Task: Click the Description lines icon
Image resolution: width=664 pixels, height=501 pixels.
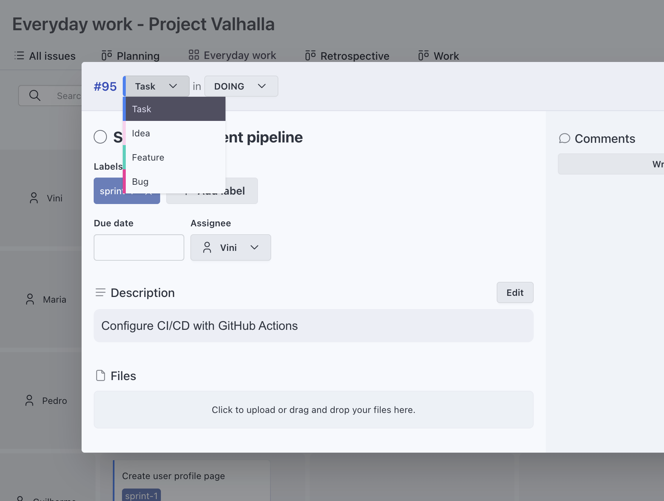Action: pos(100,292)
